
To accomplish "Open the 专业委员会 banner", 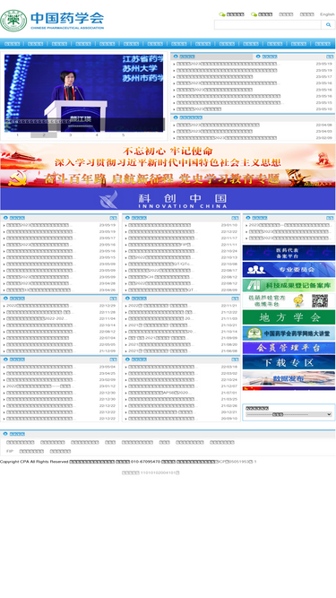I will [x=289, y=269].
